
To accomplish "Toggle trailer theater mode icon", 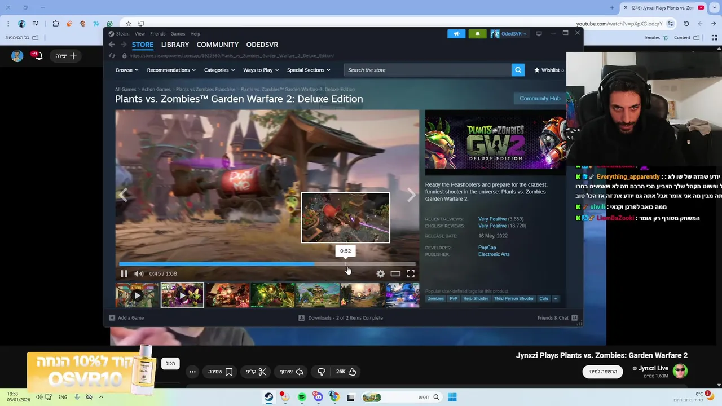I will (395, 273).
